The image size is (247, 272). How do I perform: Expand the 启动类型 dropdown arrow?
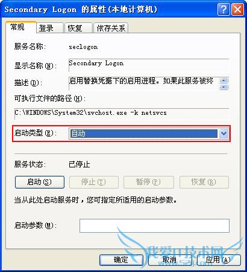click(x=224, y=134)
